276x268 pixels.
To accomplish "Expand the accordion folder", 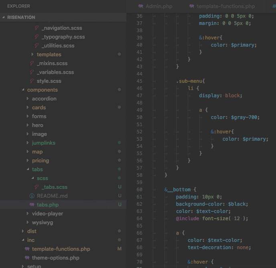I will [27, 98].
